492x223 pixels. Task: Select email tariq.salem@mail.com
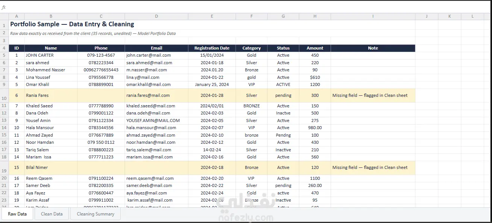pyautogui.click(x=156, y=150)
